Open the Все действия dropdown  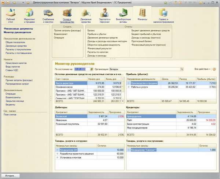(202, 69)
